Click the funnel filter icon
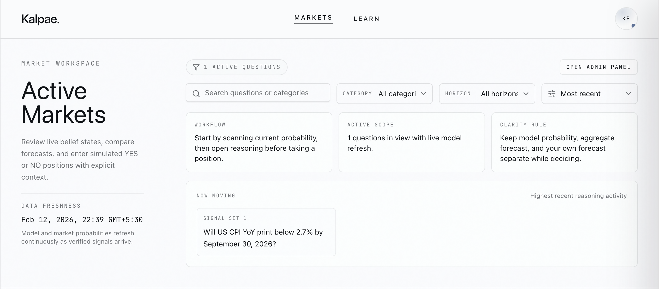This screenshot has width=659, height=289. [196, 67]
